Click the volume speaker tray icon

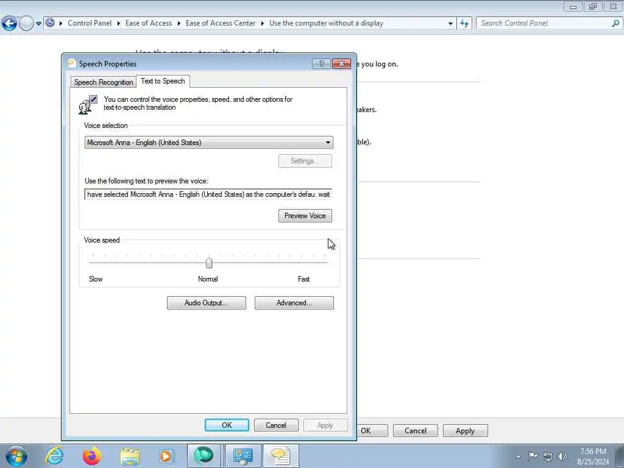click(562, 456)
